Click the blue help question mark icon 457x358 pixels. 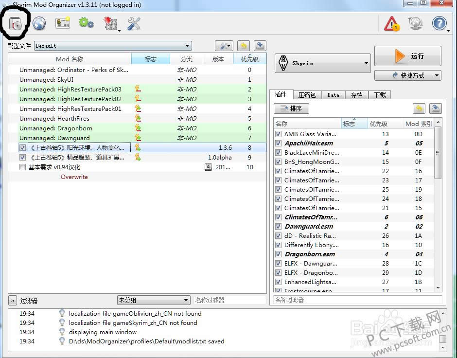(439, 23)
